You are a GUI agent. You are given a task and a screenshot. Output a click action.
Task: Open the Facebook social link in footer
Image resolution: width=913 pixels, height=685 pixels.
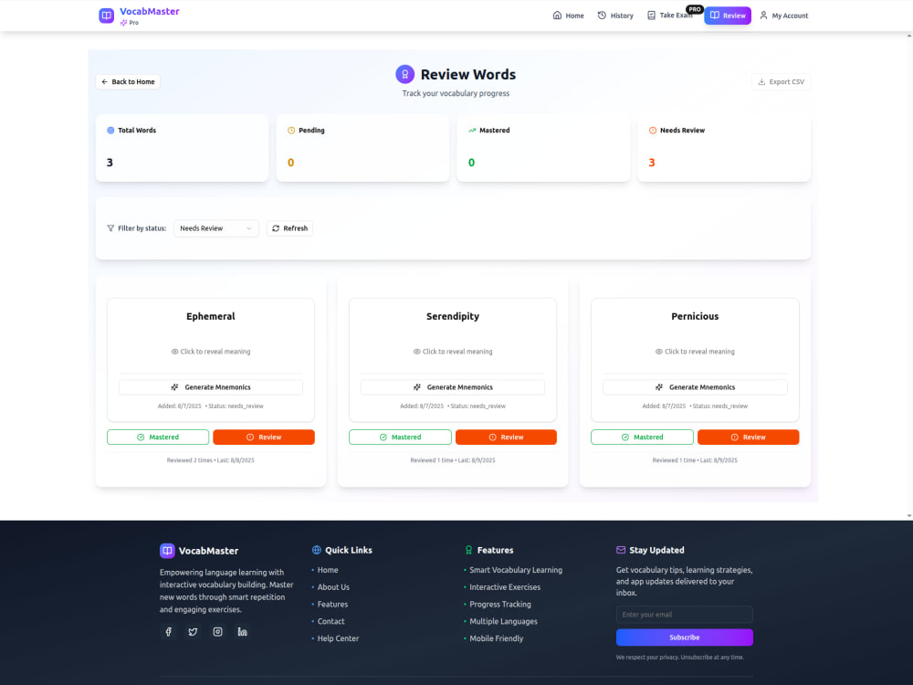point(168,631)
